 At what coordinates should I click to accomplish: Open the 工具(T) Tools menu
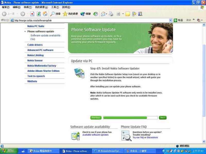pos(55,7)
